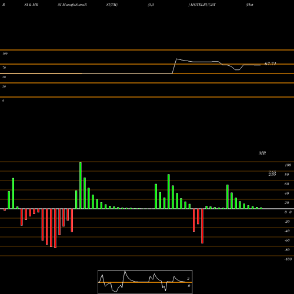Click the RSI axis label 70
This screenshot has width=294, height=294.
4,68
